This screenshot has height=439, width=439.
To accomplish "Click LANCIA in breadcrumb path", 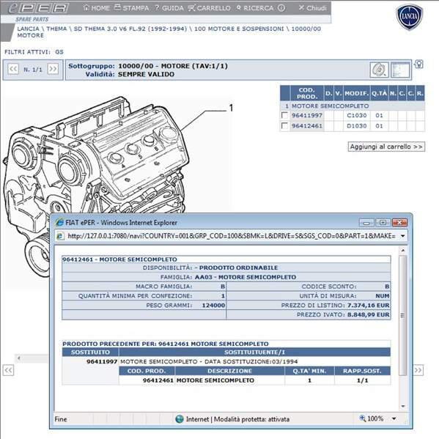I will pyautogui.click(x=29, y=29).
